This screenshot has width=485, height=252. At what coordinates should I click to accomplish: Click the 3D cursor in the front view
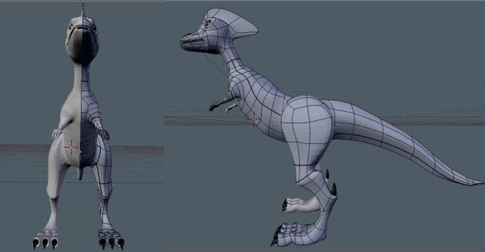coord(72,147)
